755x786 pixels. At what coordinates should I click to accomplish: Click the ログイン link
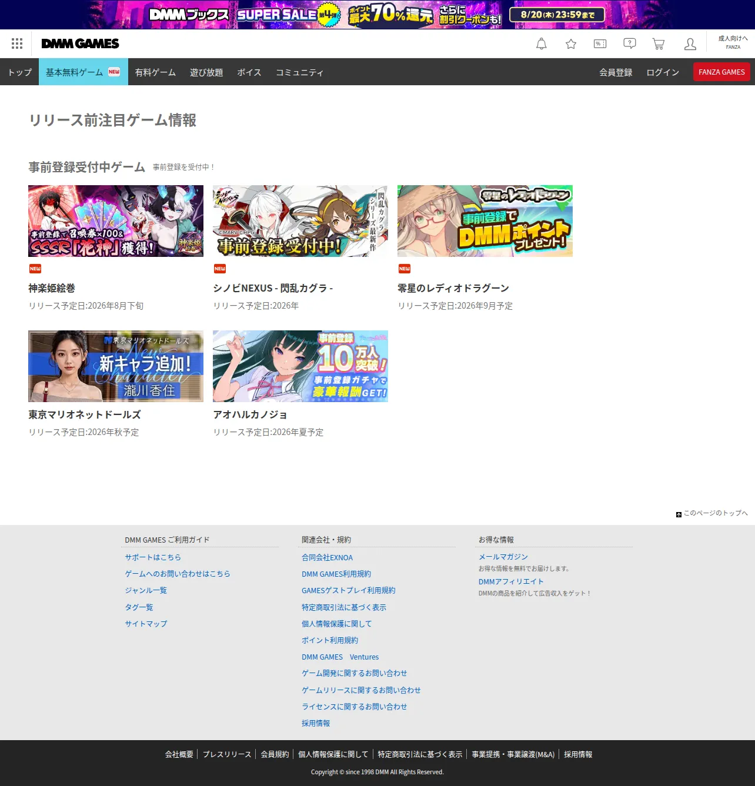click(x=663, y=72)
